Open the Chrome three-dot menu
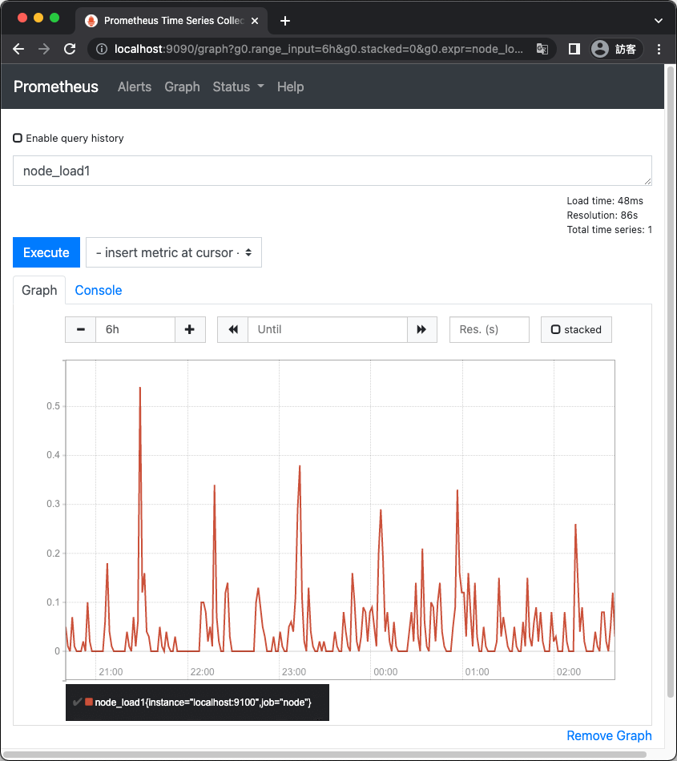 pyautogui.click(x=659, y=49)
